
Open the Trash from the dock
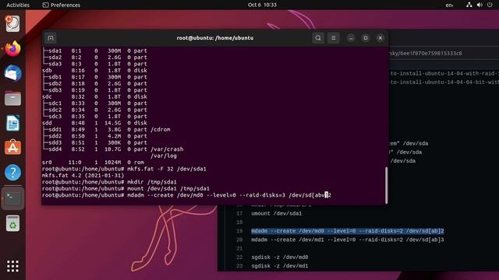coord(12,223)
